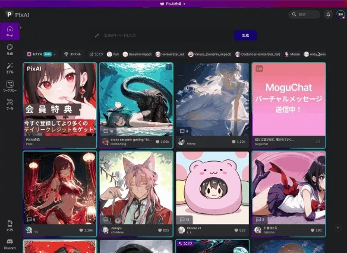Select the Honkai Star_rail tag
This screenshot has width=347, height=253.
170,55
